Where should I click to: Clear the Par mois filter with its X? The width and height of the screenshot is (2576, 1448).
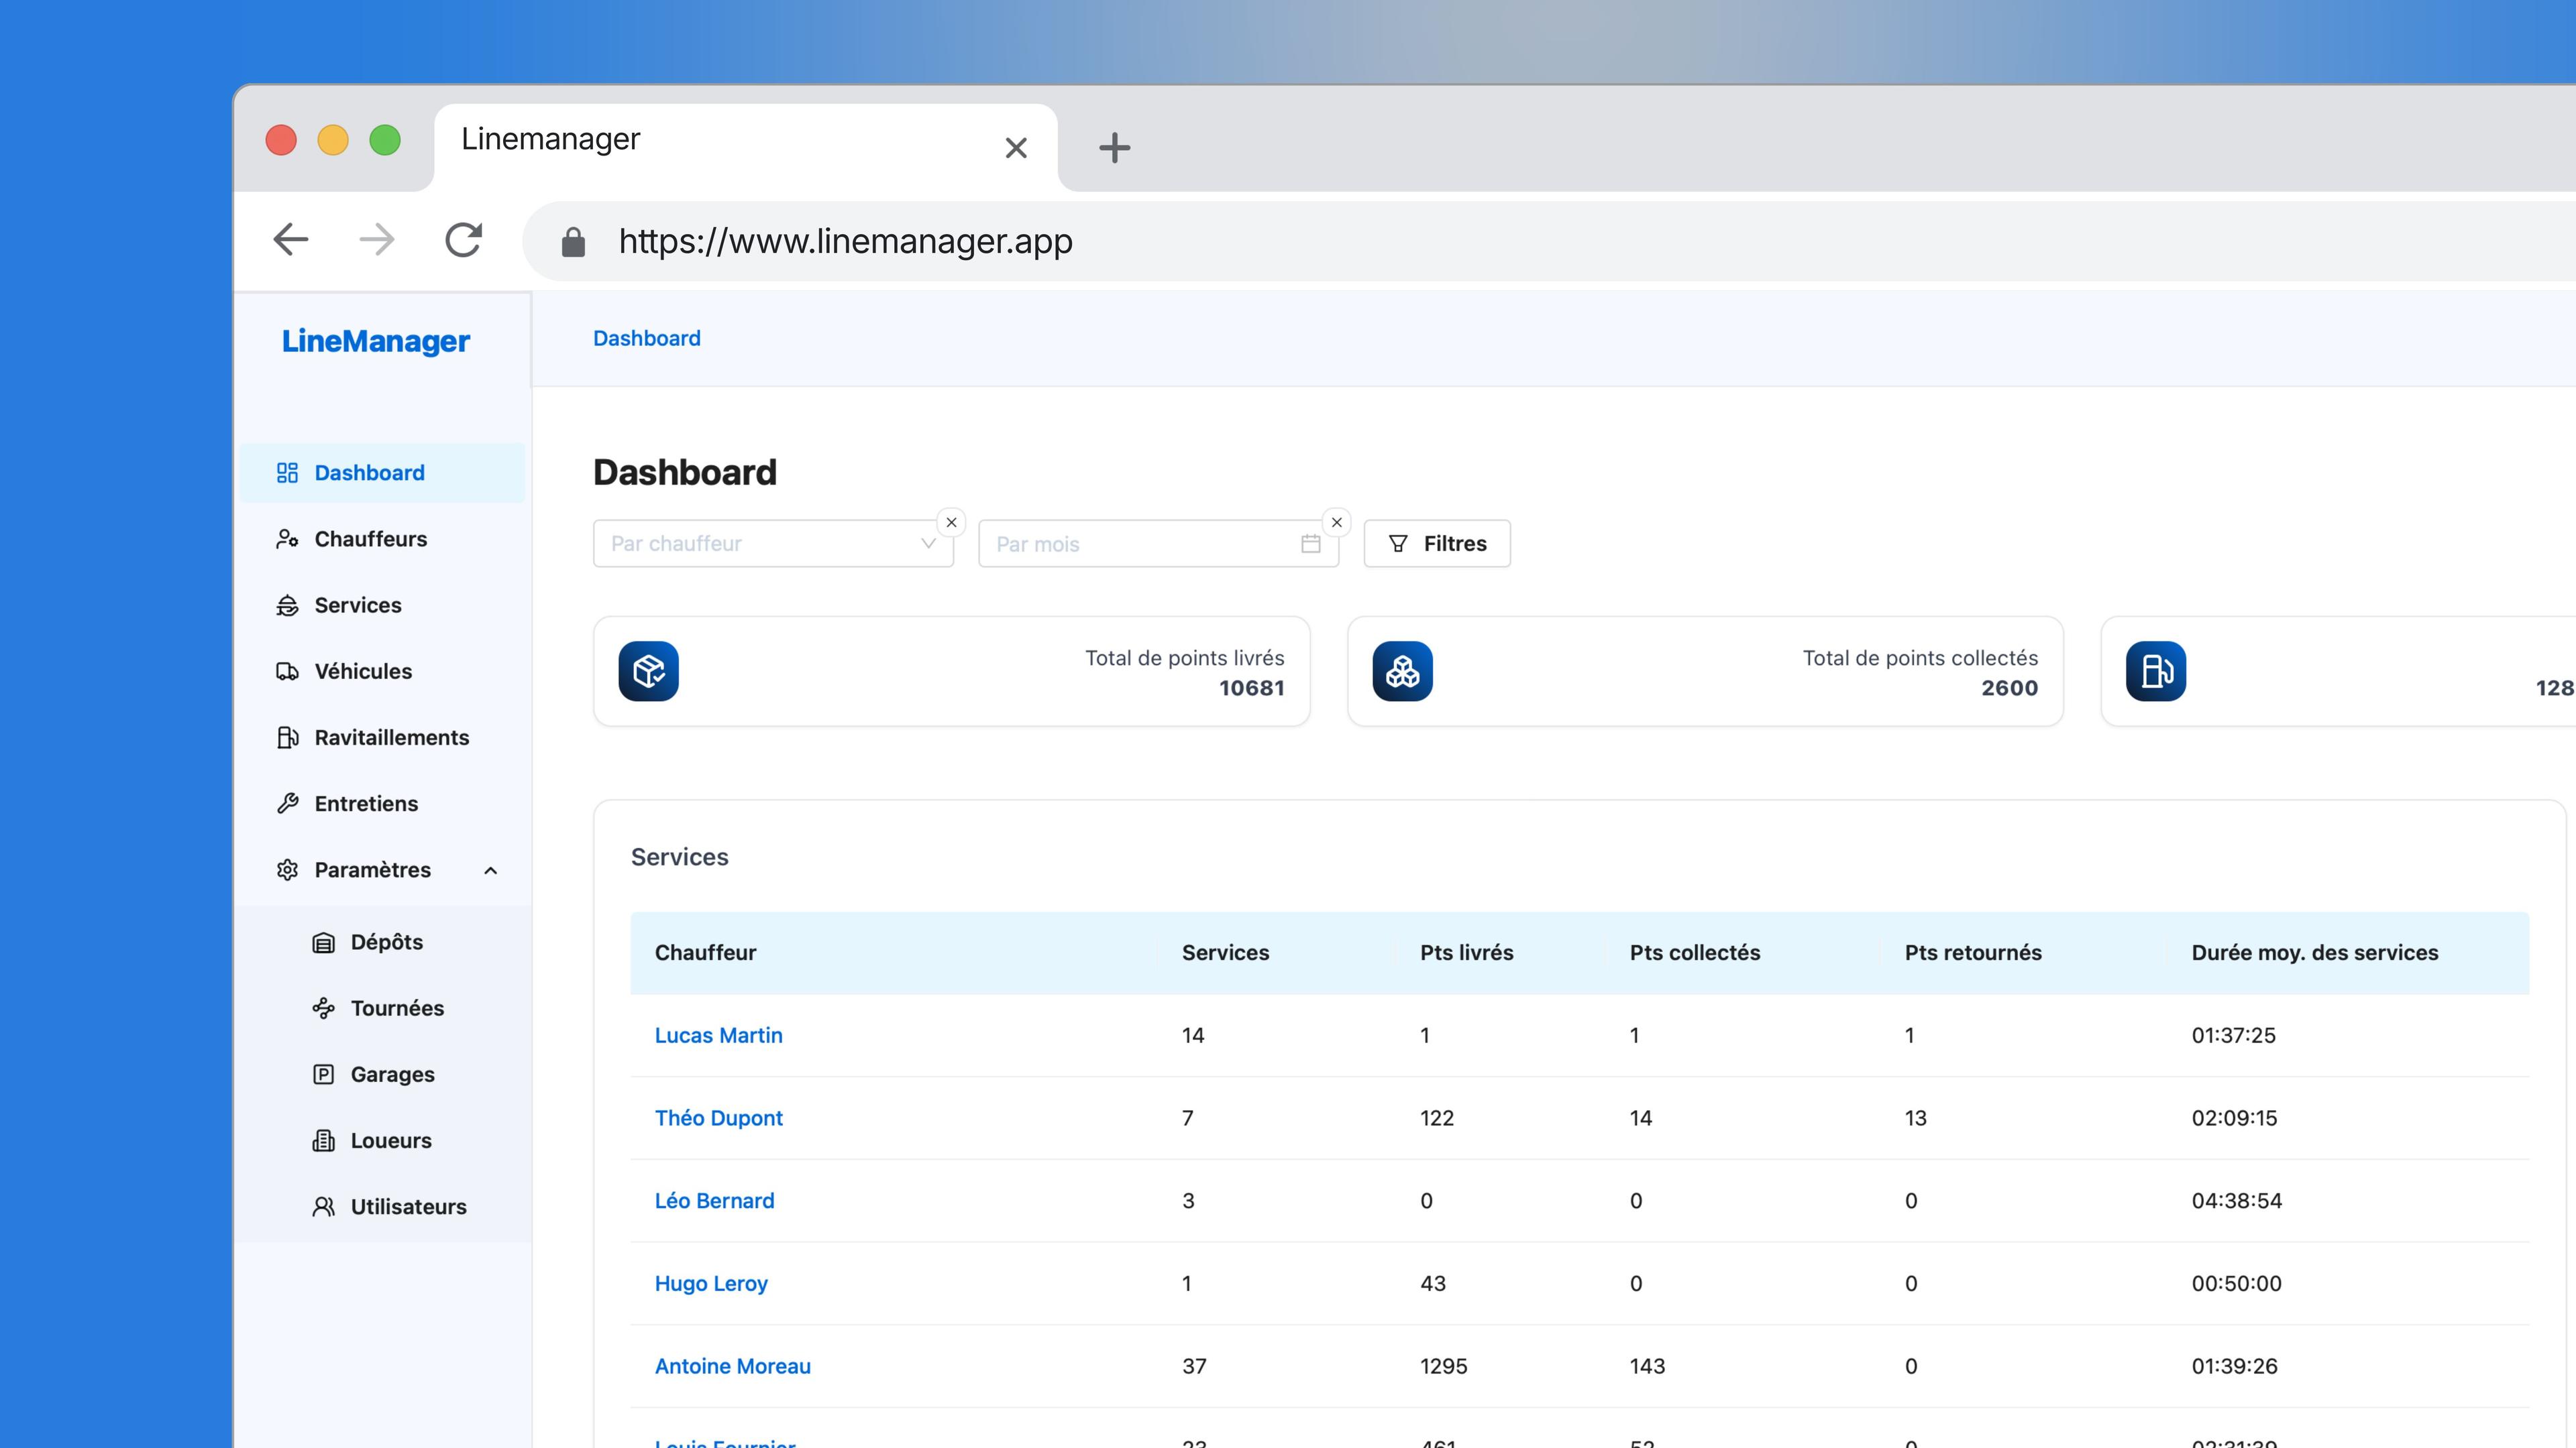[x=1336, y=523]
